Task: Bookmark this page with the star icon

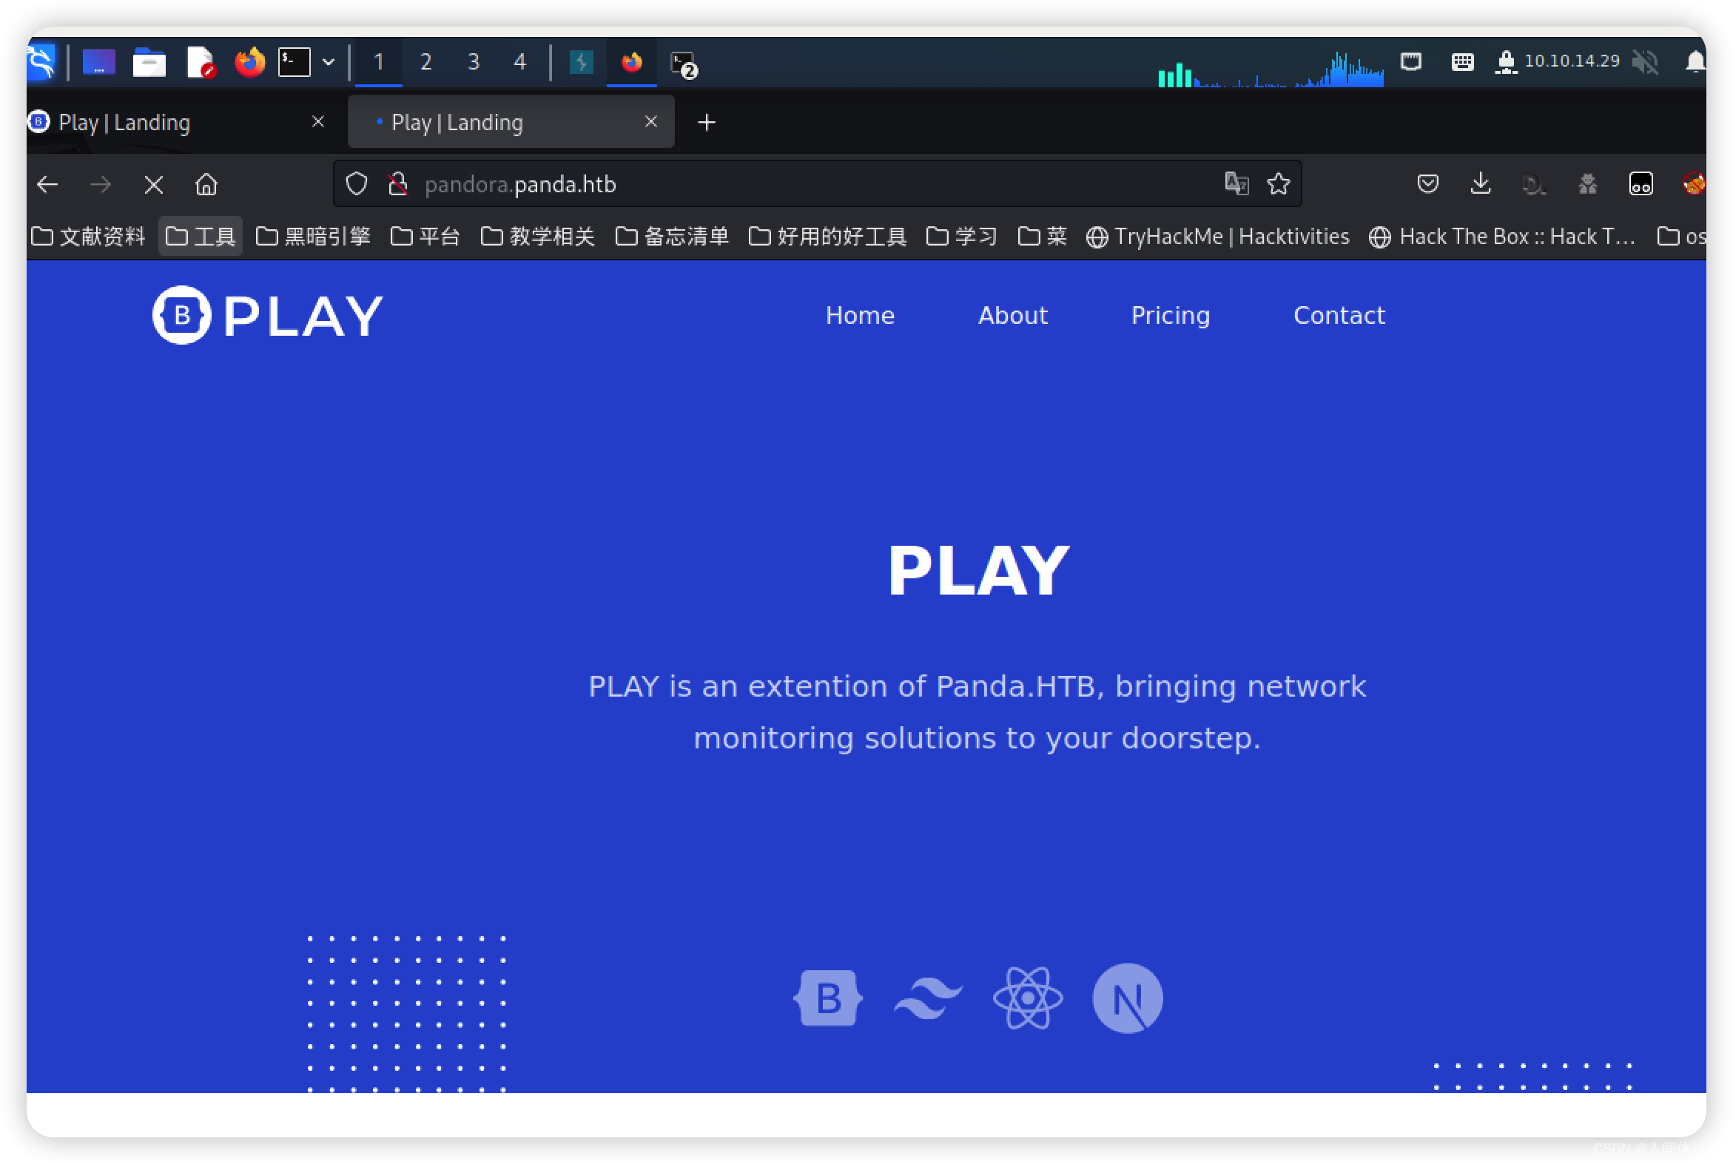Action: coord(1279,183)
